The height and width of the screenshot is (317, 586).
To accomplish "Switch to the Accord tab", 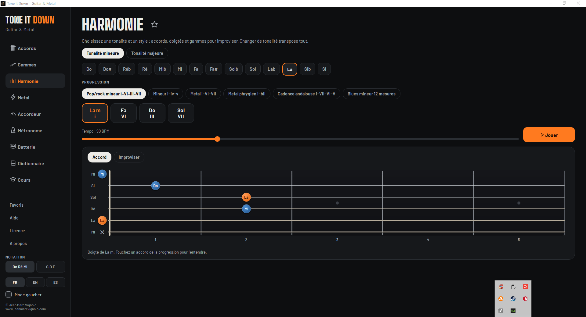I will click(x=99, y=157).
